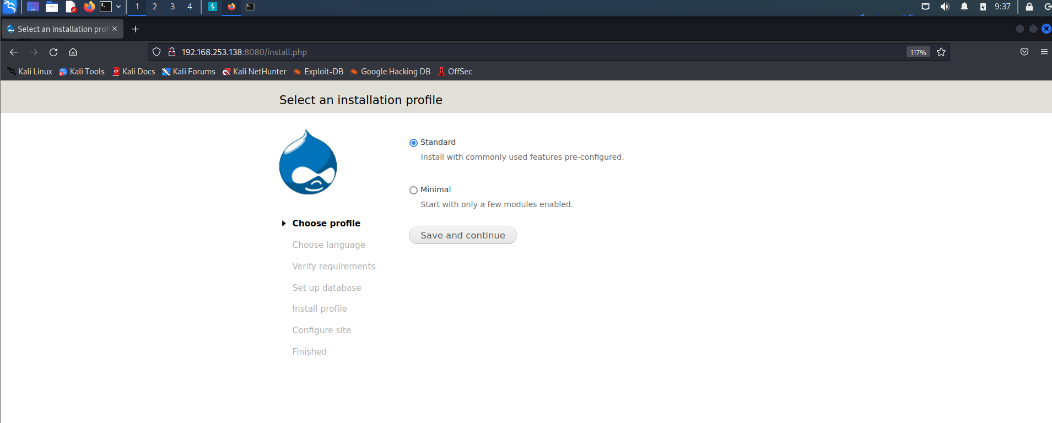Open the Google Hacking DB bookmark
This screenshot has width=1052, height=423.
(390, 72)
